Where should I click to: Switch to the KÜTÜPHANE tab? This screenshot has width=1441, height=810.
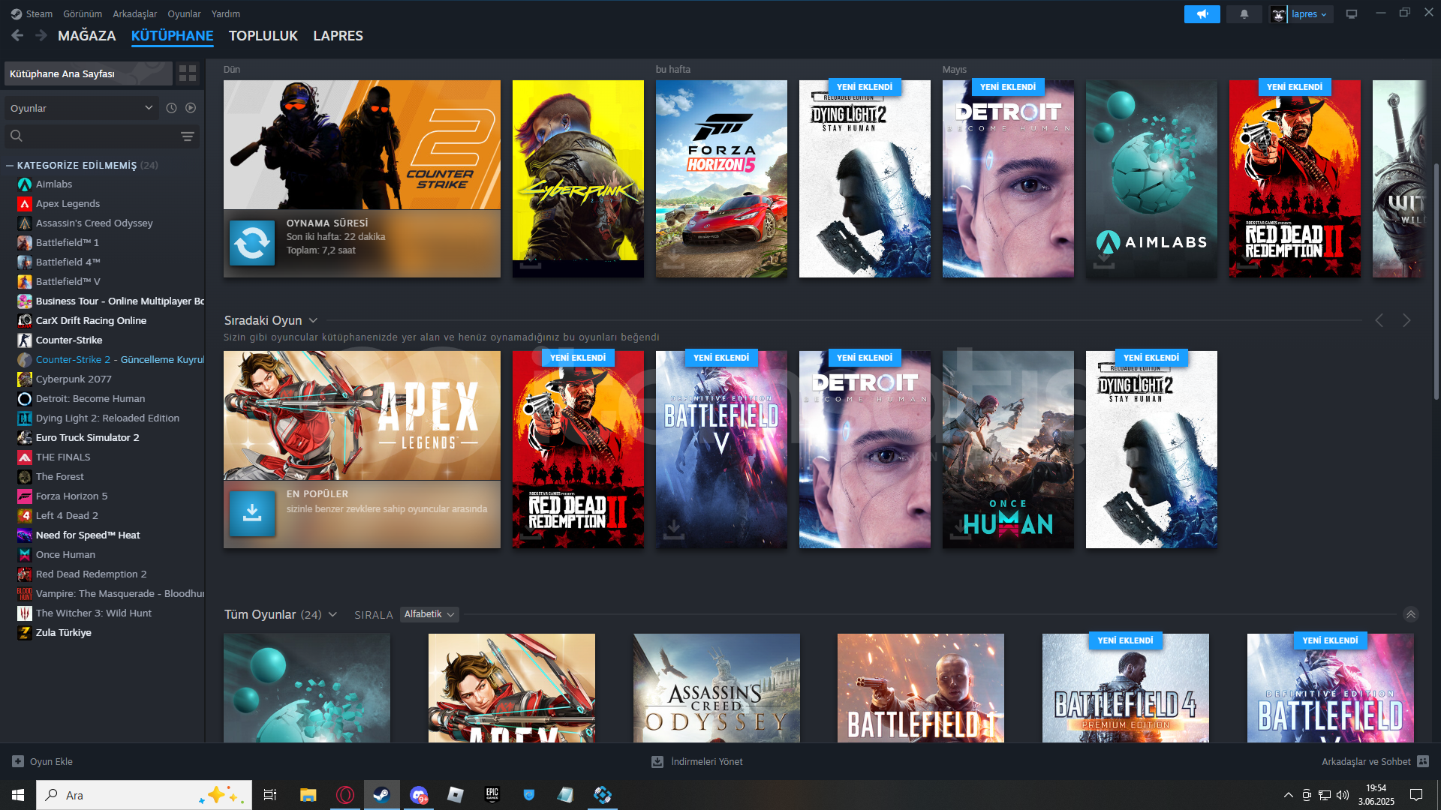[x=172, y=35]
